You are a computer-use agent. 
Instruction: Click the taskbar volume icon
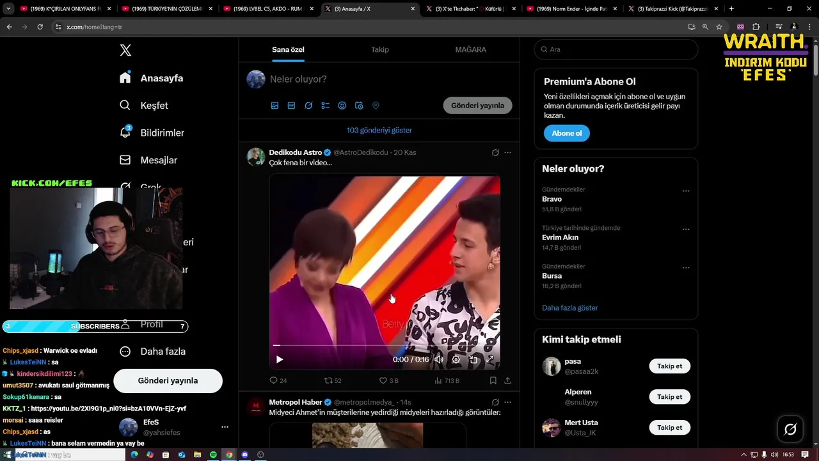click(775, 455)
